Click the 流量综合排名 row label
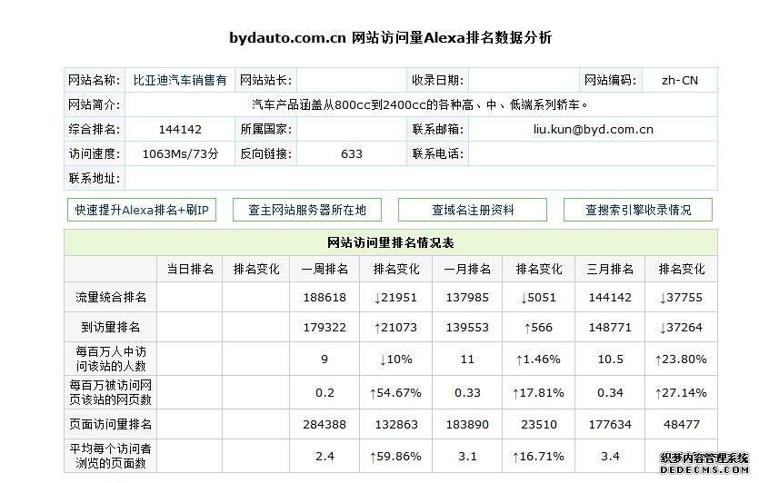 tap(110, 298)
